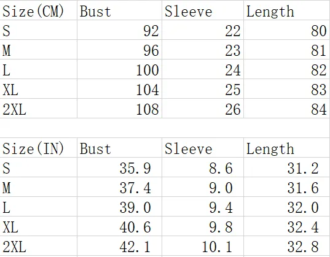Select the Sleeve header in CM table
Viewport: 330px width, 257px height.
click(x=203, y=10)
